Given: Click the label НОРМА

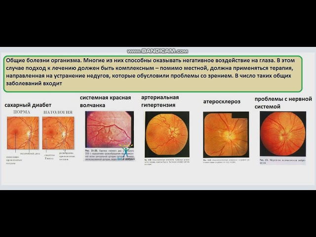Looking at the screenshot, I should (x=22, y=112).
